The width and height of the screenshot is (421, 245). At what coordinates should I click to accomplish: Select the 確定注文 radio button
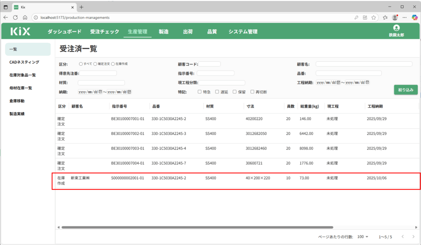click(x=95, y=64)
